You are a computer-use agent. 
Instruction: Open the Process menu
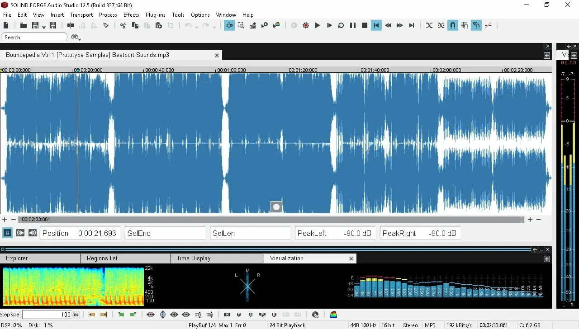[x=108, y=15]
